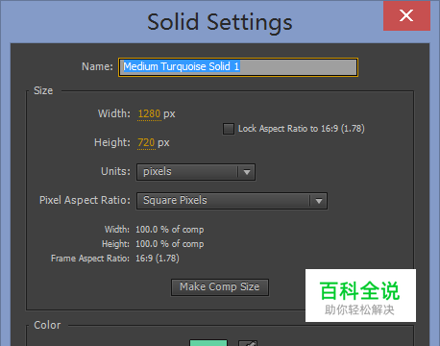Click the 'Height: 100.0 % of comp' text
The width and height of the screenshot is (440, 346).
coord(153,244)
